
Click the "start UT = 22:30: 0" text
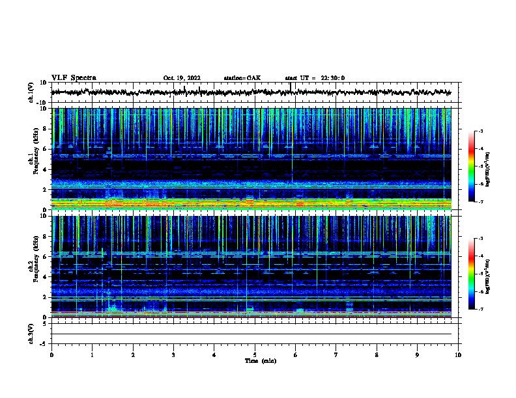point(315,78)
